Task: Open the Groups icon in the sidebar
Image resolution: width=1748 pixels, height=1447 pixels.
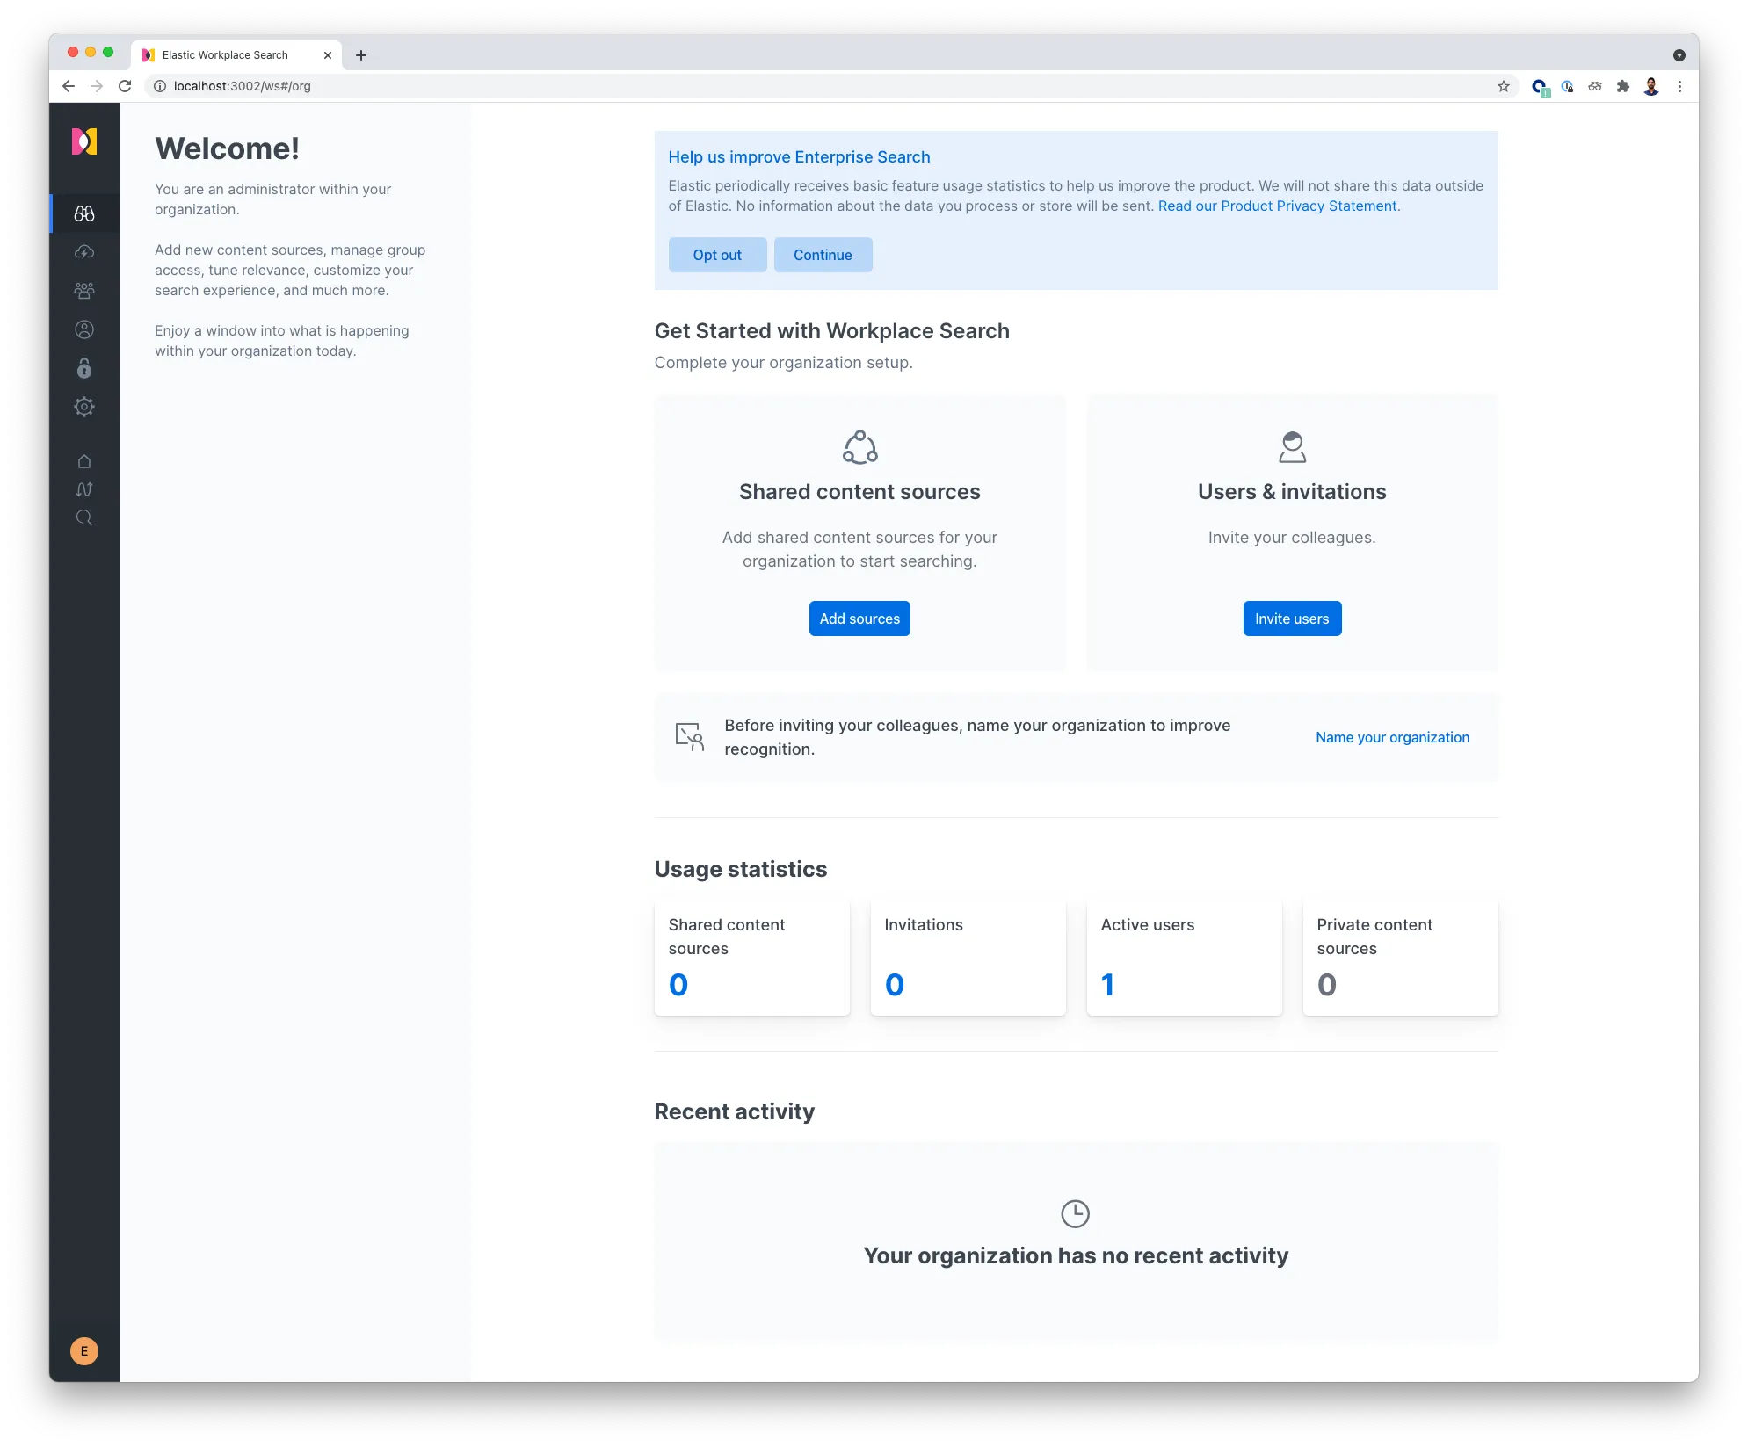Action: 84,291
